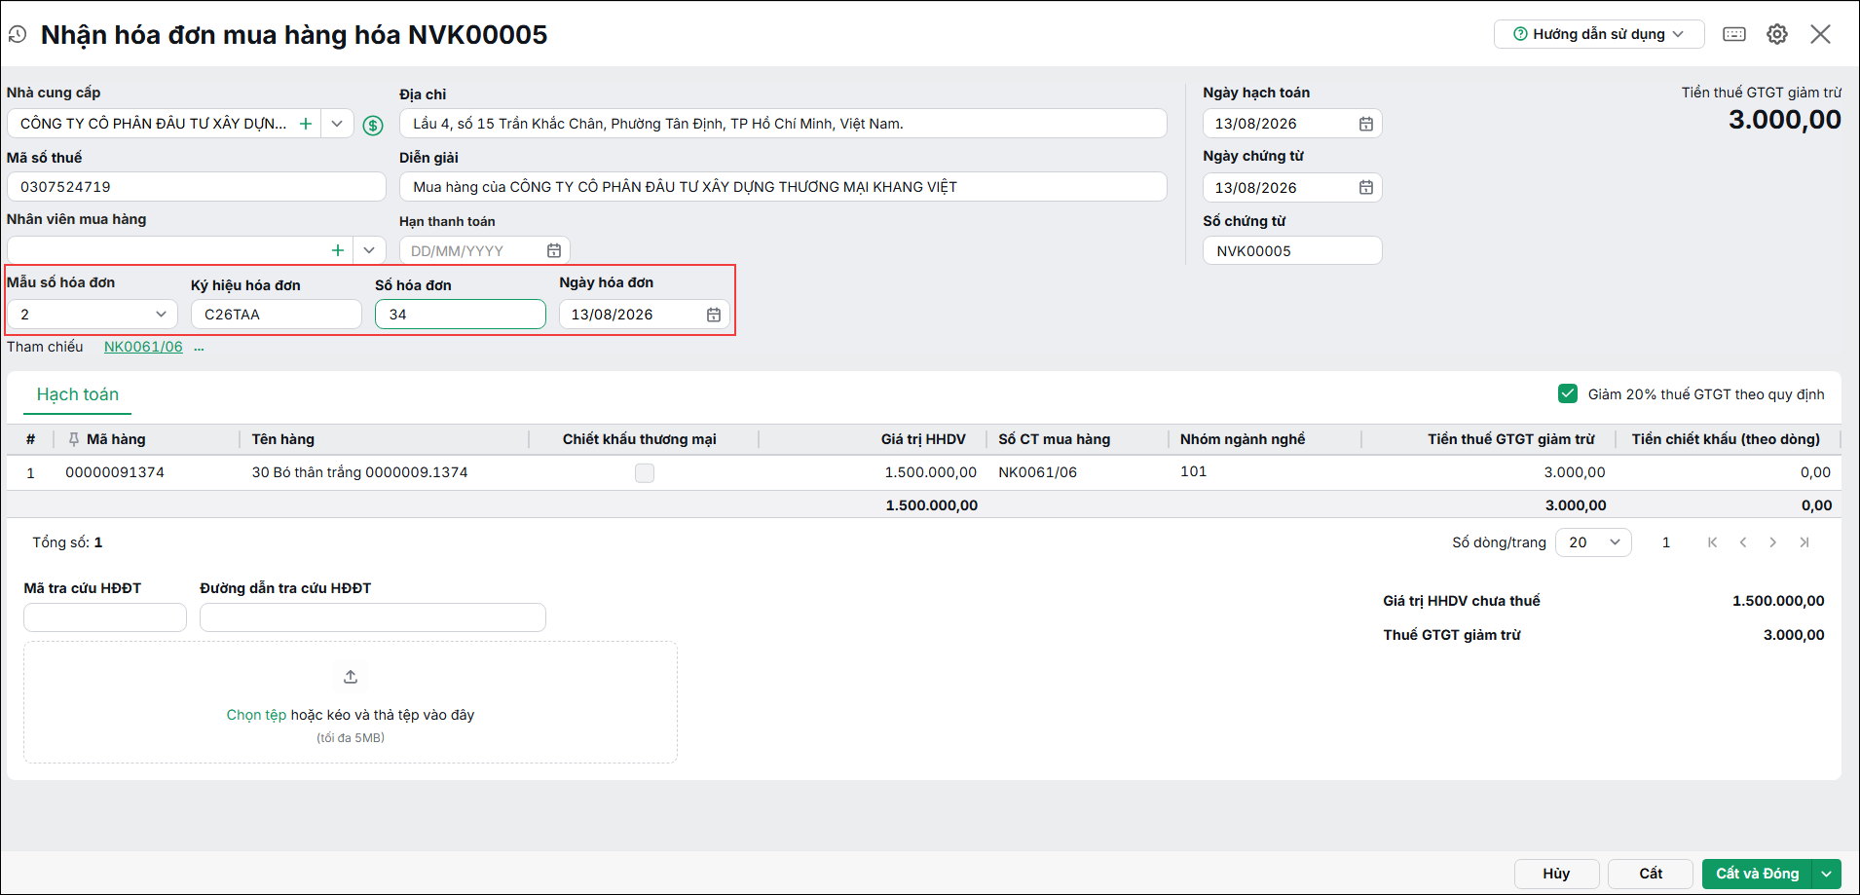The image size is (1860, 895).
Task: Click the Chiết khấu thương mại column header
Action: pyautogui.click(x=640, y=439)
